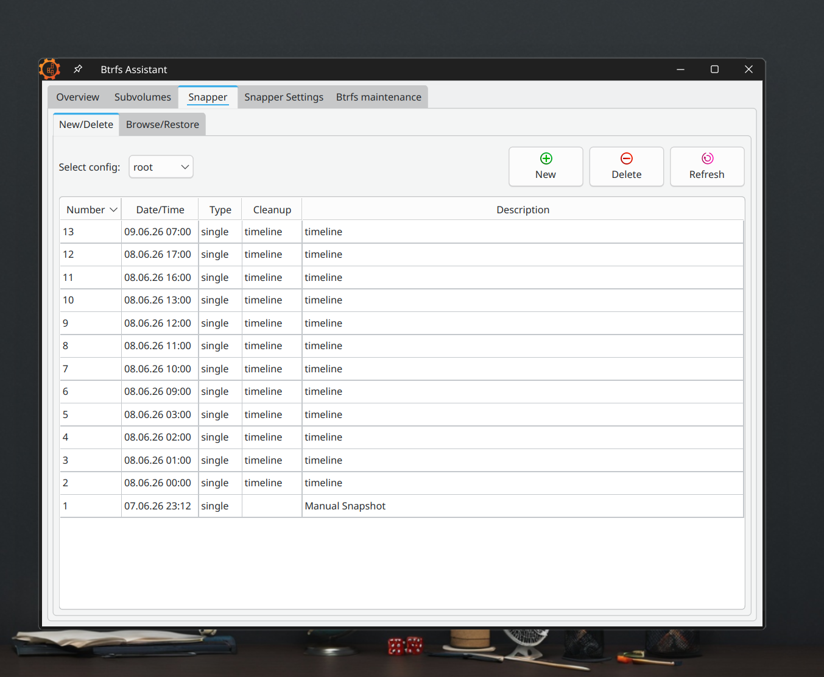Close the Btrfs Assistant window
This screenshot has height=677, width=824.
point(748,69)
